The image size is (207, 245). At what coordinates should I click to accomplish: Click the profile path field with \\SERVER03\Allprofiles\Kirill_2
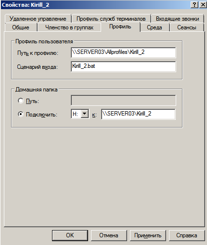pyautogui.click(x=123, y=52)
